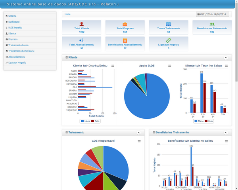Viewport: 238px width, 190px height.
Task: Click the calendar icon in the date range box
Action: click(198, 14)
